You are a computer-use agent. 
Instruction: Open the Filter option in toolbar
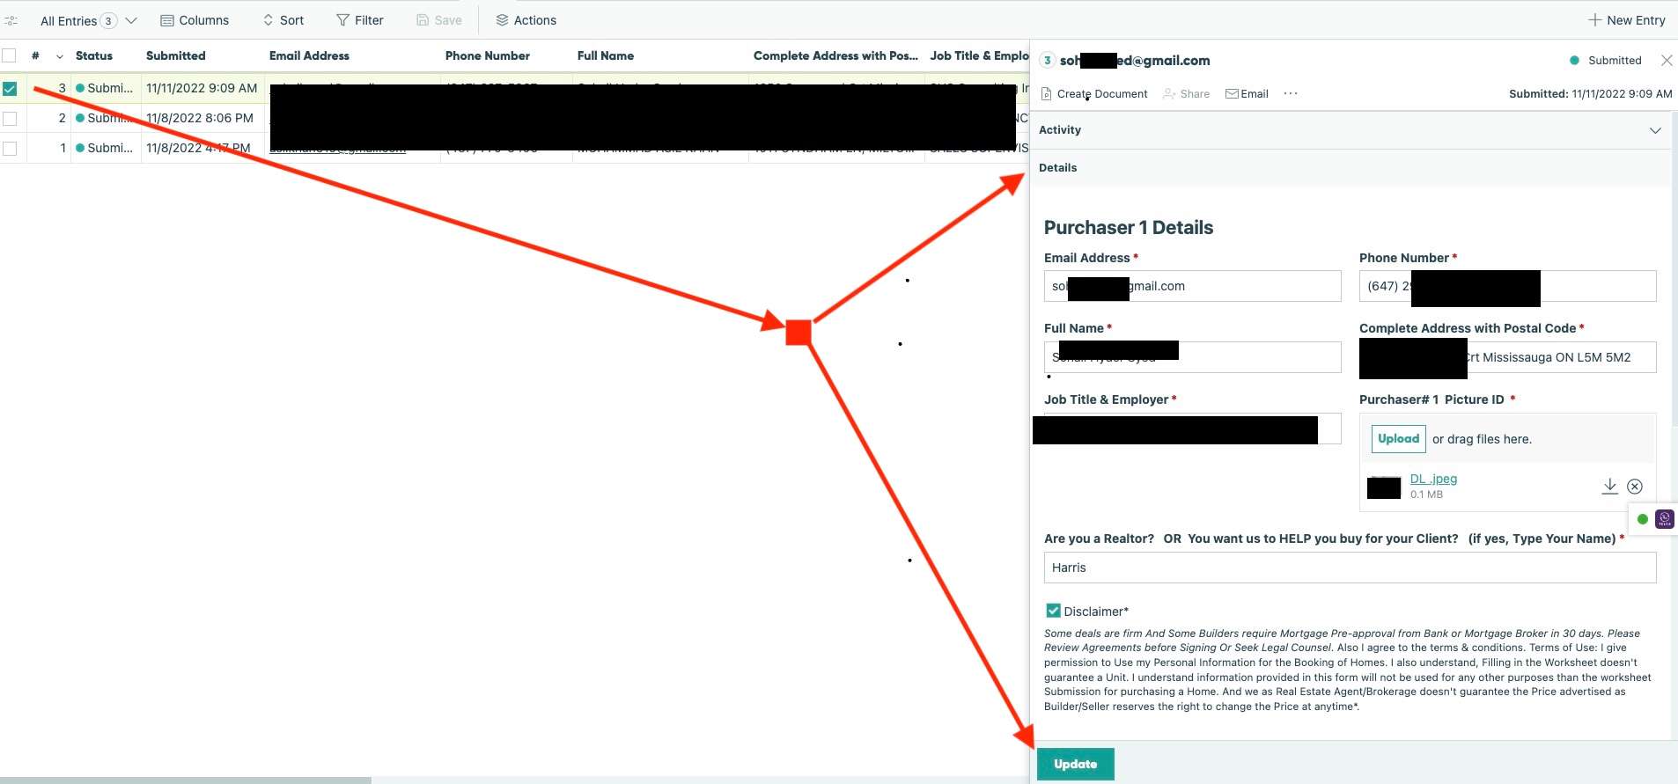click(359, 20)
